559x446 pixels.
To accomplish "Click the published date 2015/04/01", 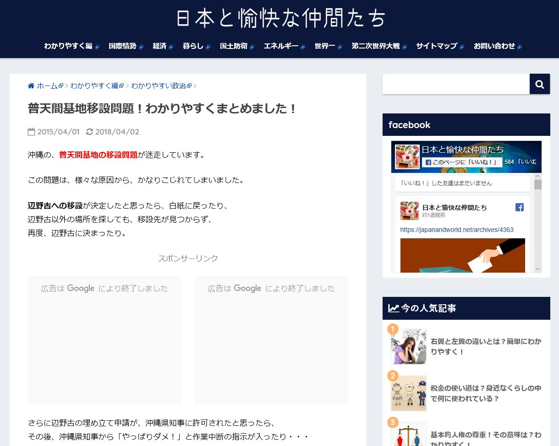I will tap(58, 132).
